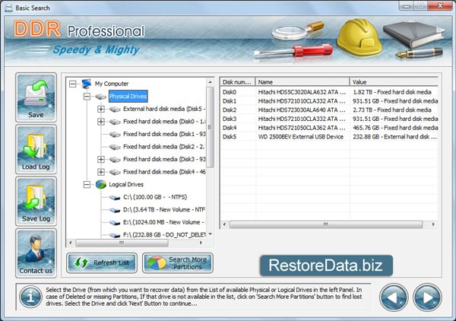Viewport: 456px width, 321px height.
Task: Select the Disk2 row in table
Action: 329,110
